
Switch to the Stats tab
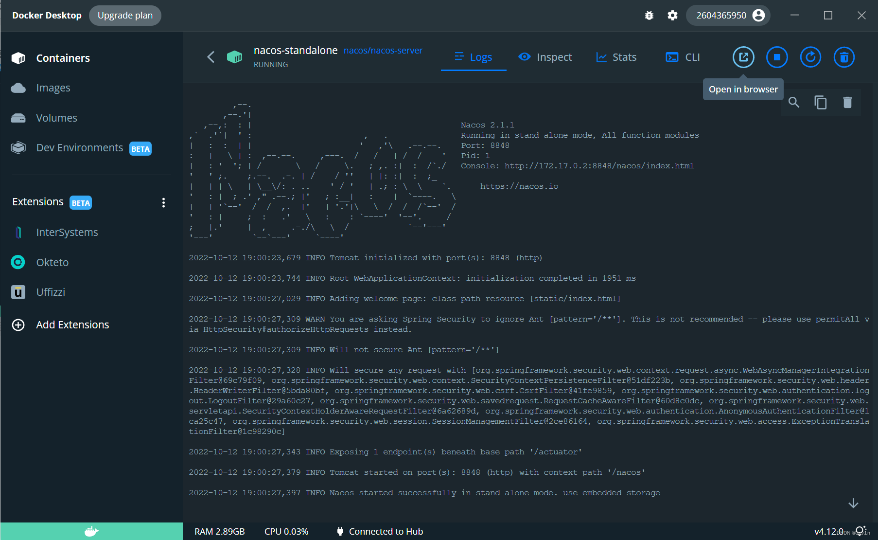[616, 57]
